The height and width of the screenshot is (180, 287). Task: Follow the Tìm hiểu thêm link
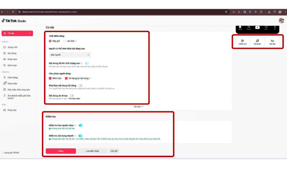pos(74,99)
